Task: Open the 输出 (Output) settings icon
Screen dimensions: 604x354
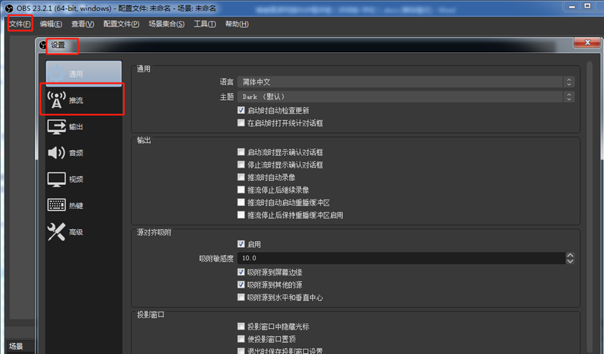Action: pos(57,126)
